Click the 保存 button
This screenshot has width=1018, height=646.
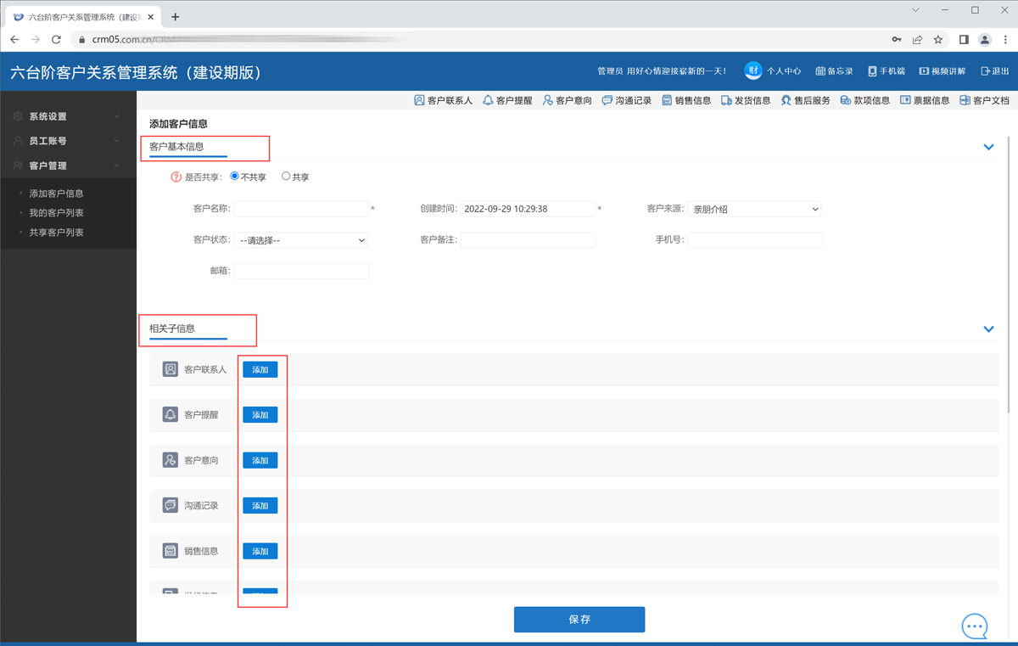click(x=579, y=620)
